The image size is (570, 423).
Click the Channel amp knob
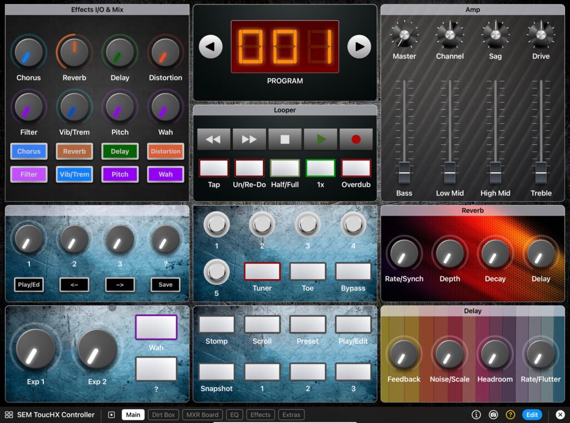[450, 35]
